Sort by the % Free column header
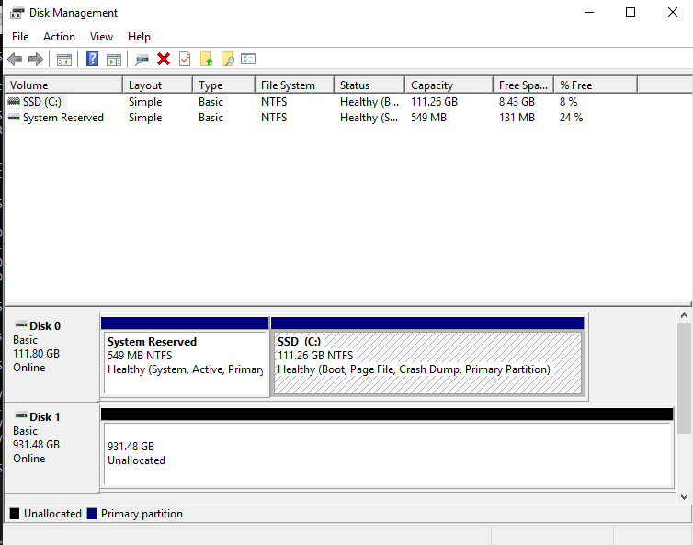Image resolution: width=693 pixels, height=545 pixels. click(x=596, y=85)
